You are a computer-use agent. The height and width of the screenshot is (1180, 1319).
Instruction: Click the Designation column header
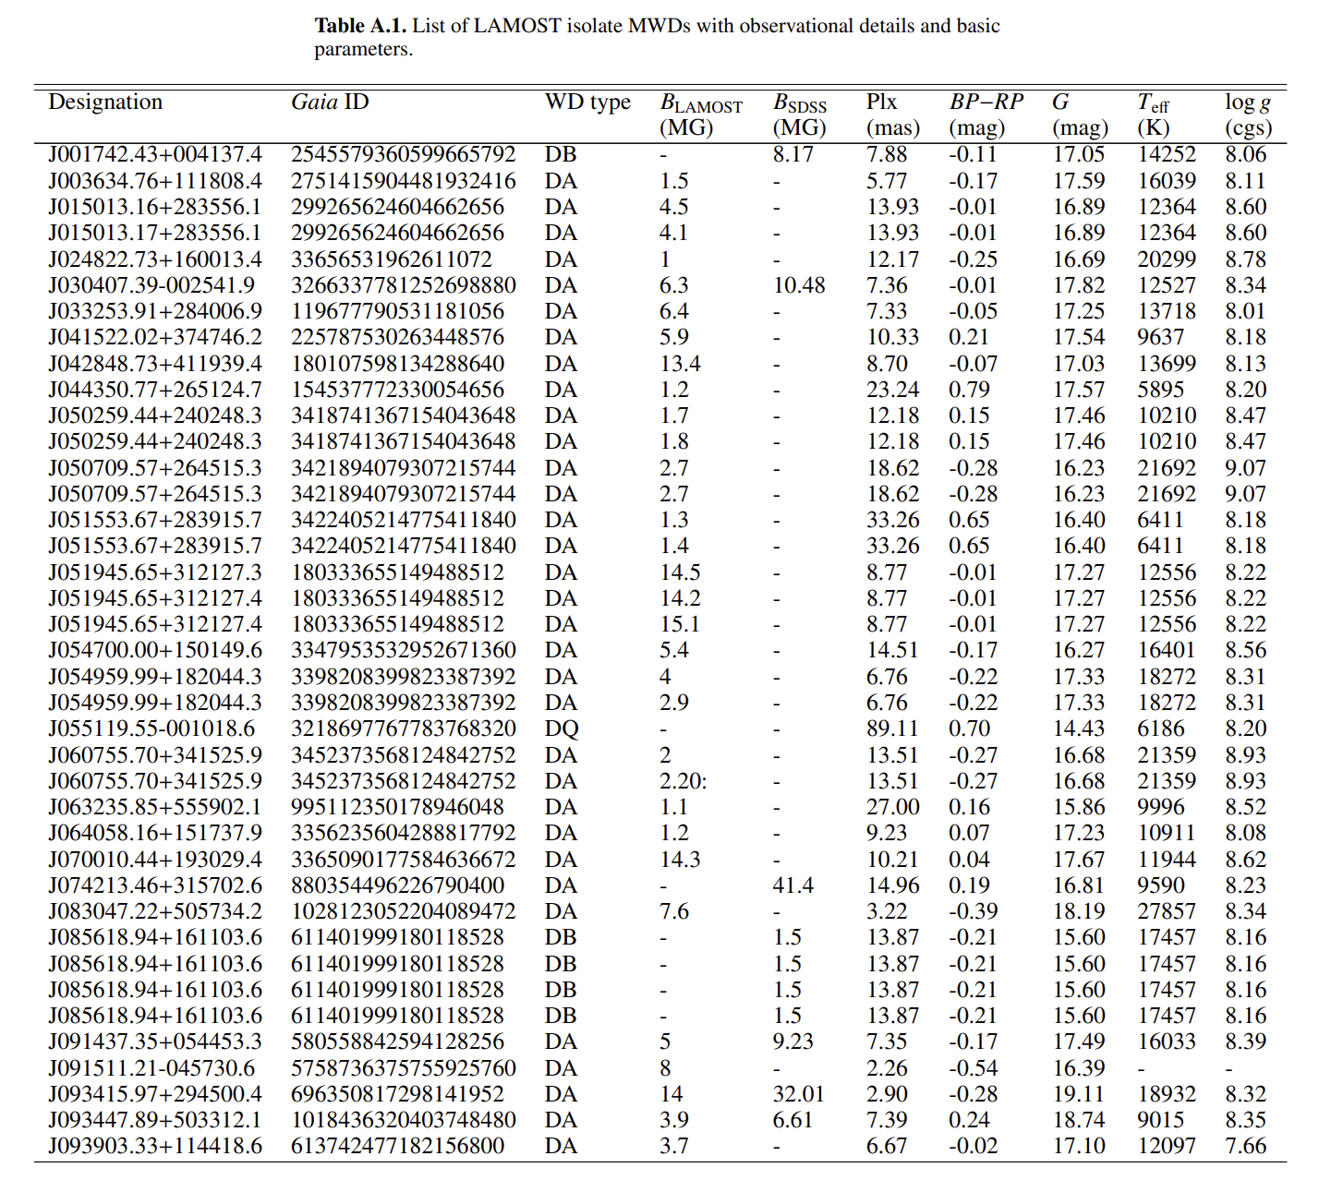[105, 102]
